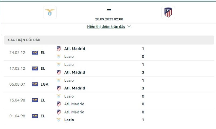This screenshot has height=129, width=216.
Task: Open the EL competition label for 17.02.12
Action: 43,68
